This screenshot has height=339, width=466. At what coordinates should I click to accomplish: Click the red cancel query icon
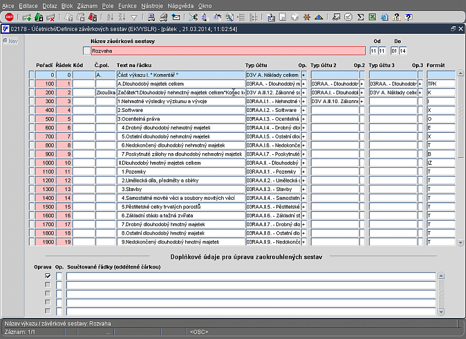point(93,17)
